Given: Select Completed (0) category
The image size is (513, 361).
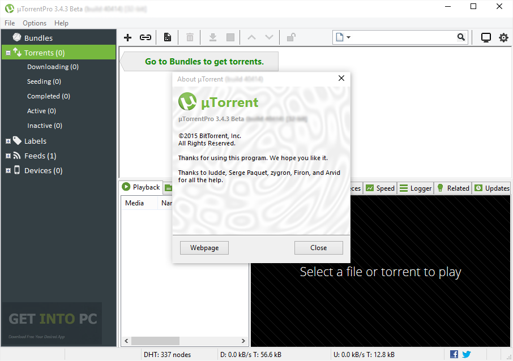Looking at the screenshot, I should [49, 96].
